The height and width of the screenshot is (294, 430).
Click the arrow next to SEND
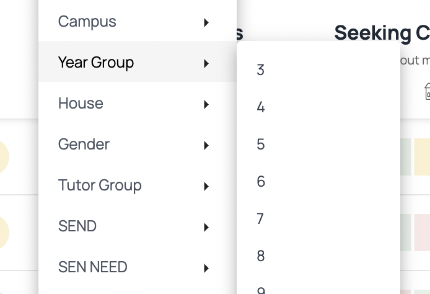tap(206, 227)
